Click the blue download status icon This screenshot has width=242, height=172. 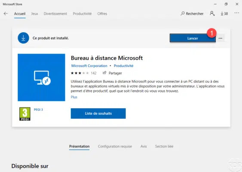click(x=23, y=38)
